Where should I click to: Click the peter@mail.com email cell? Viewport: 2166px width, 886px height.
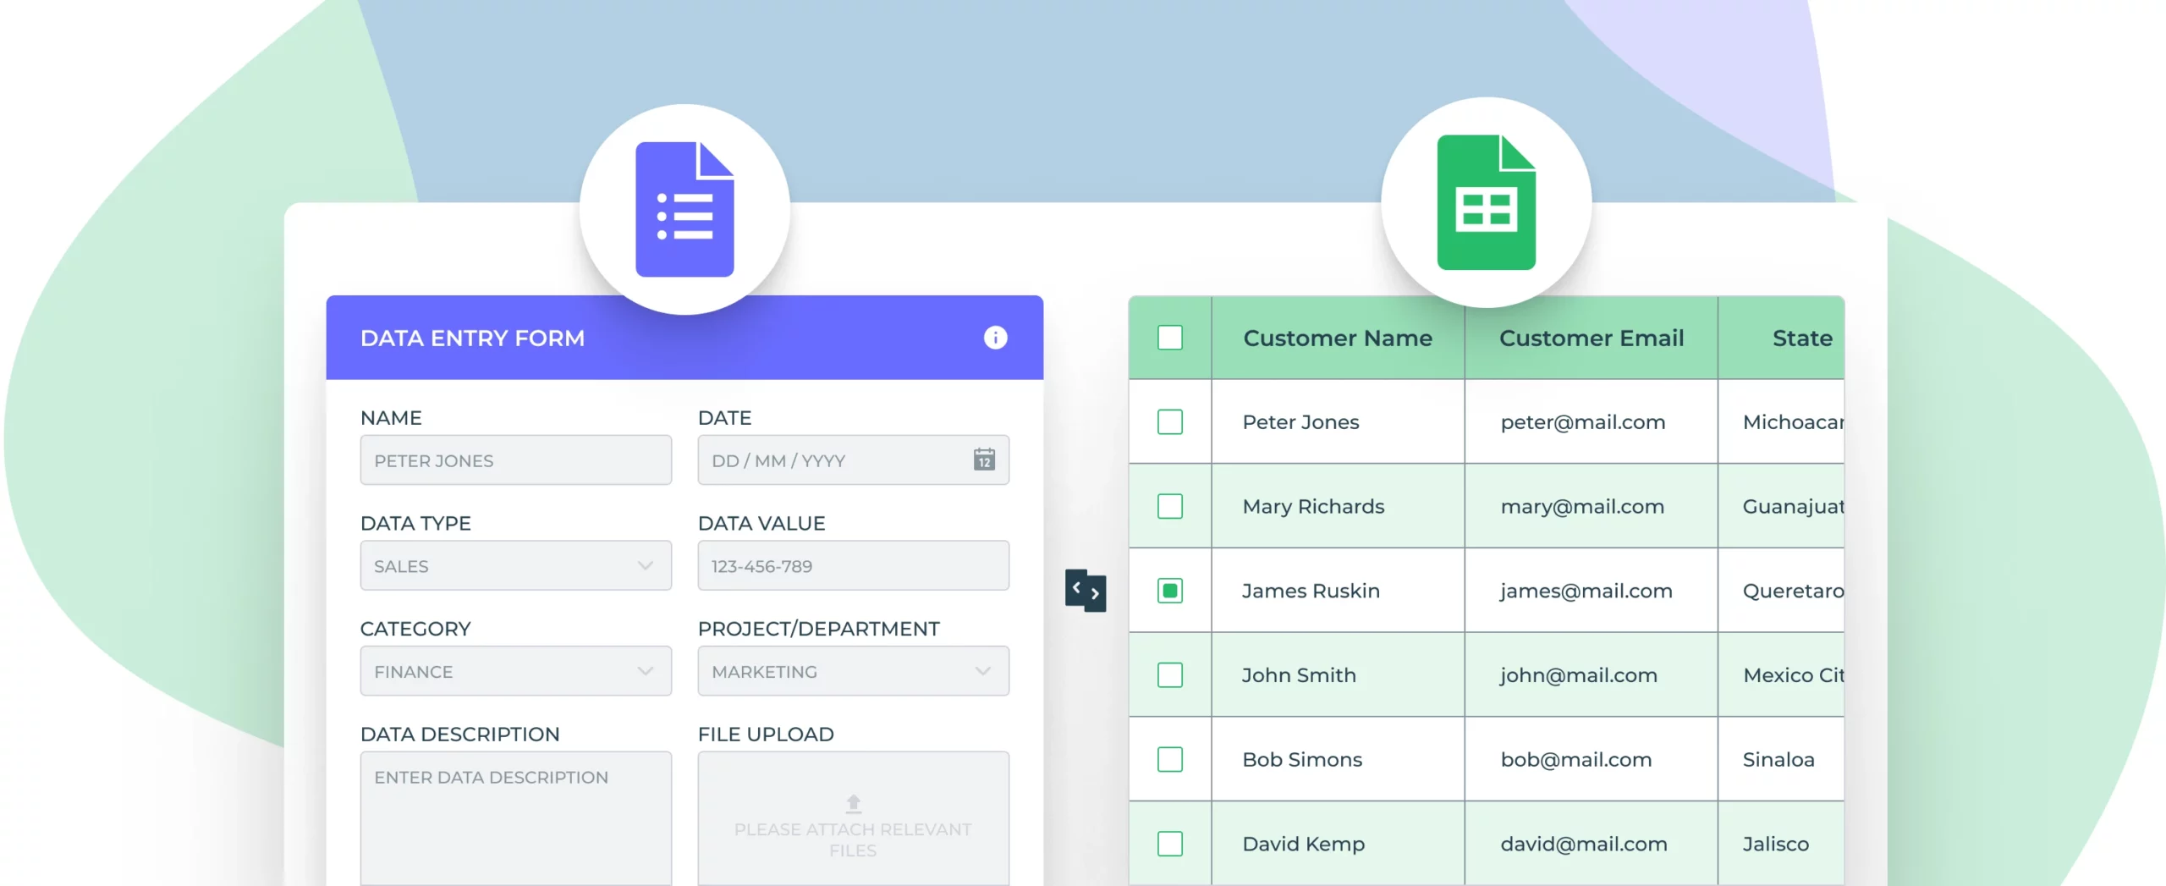pos(1592,421)
